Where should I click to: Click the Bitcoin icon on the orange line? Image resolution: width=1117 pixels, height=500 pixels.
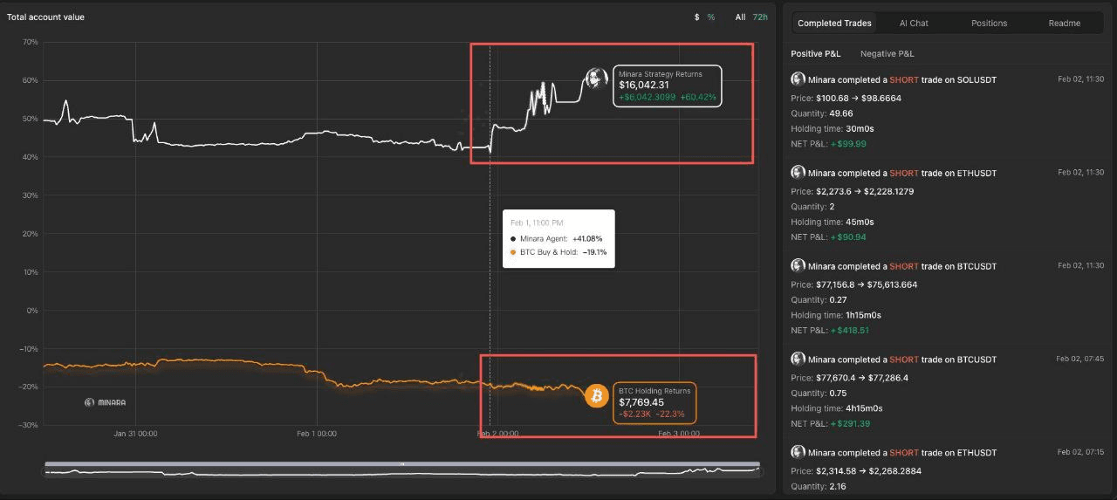(x=597, y=396)
